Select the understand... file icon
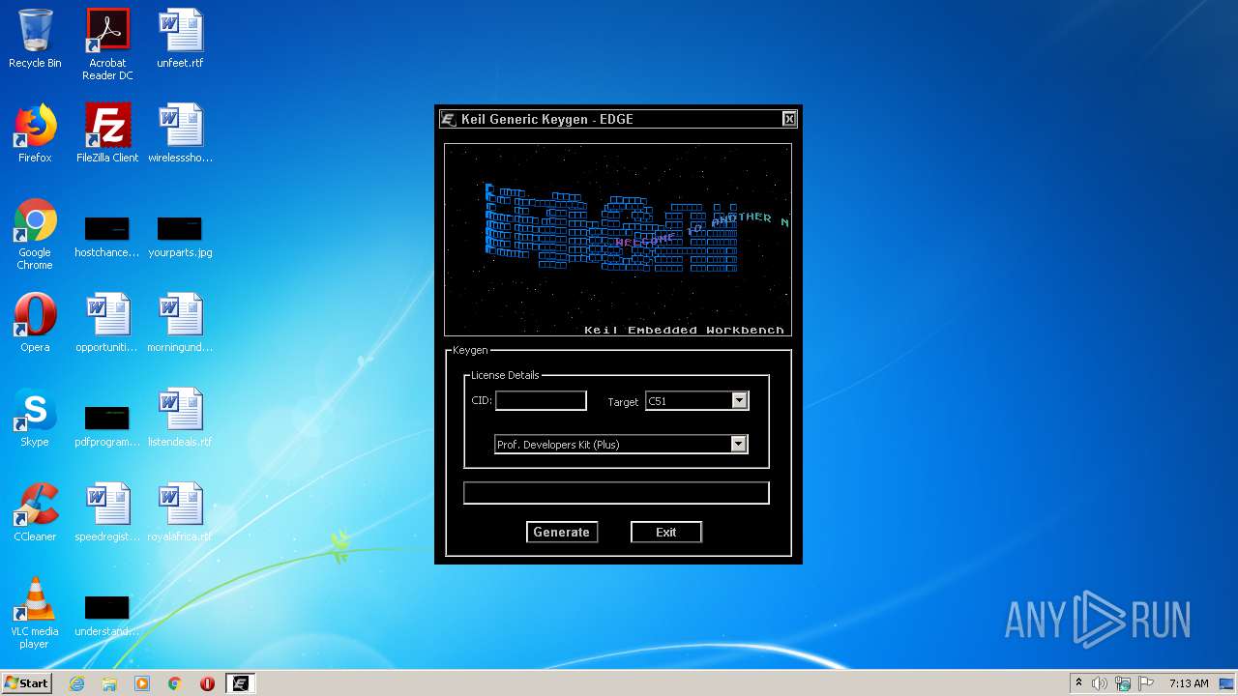 pyautogui.click(x=107, y=616)
